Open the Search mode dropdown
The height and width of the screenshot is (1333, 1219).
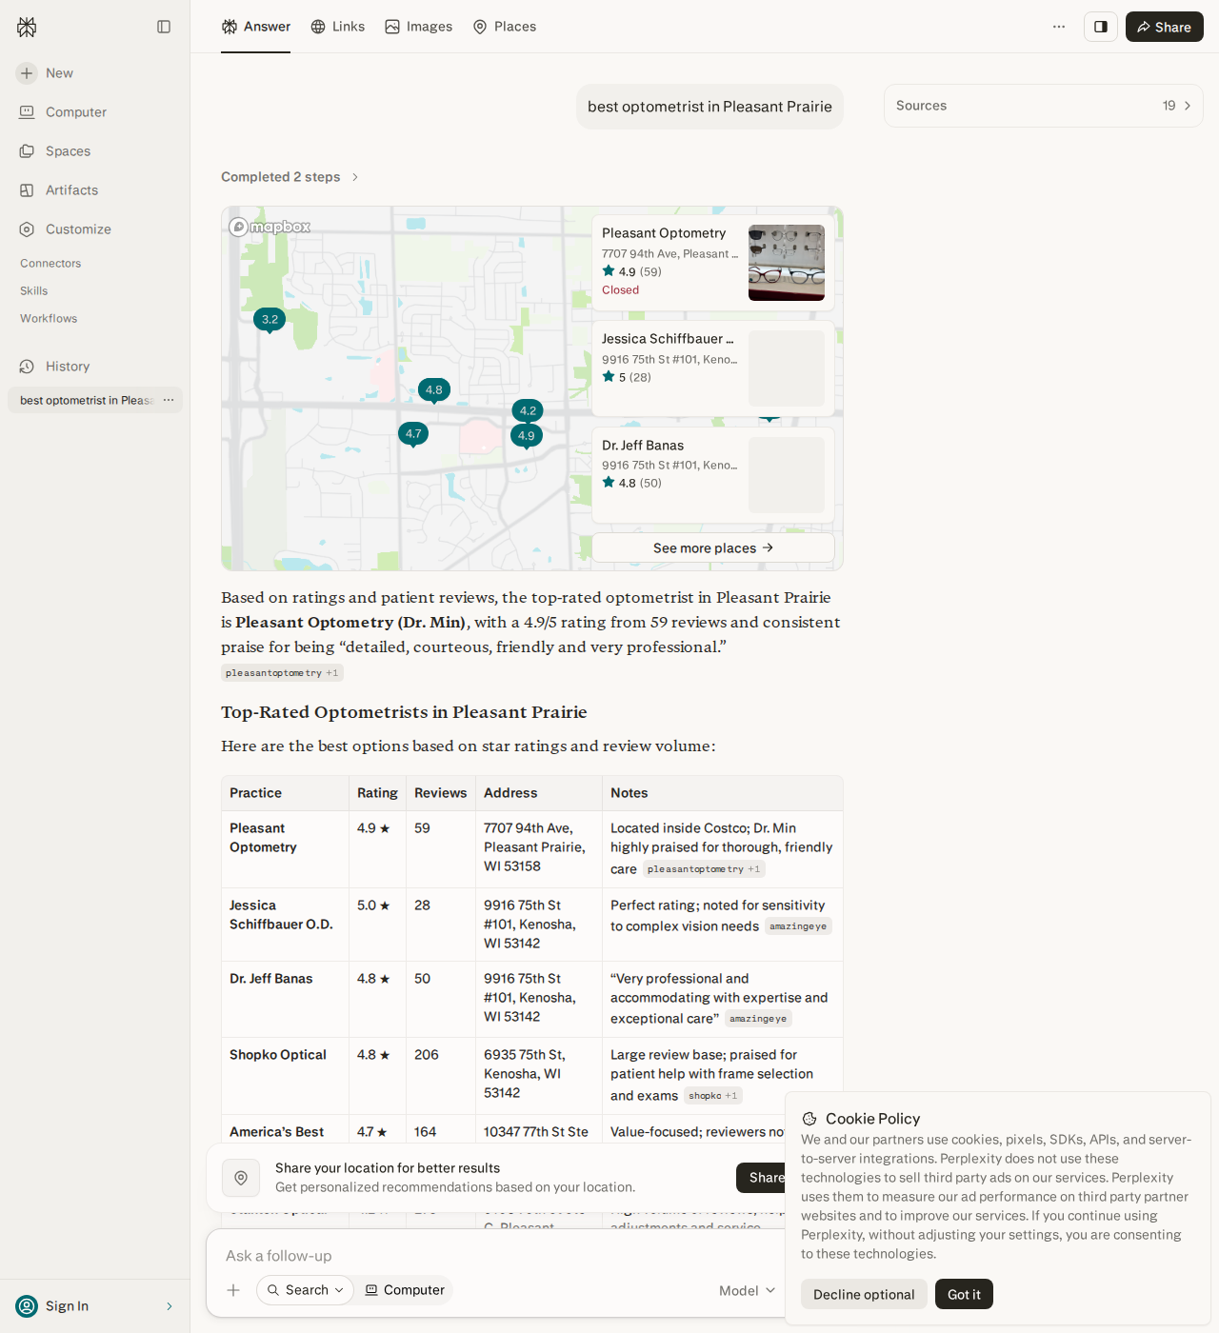(x=305, y=1290)
